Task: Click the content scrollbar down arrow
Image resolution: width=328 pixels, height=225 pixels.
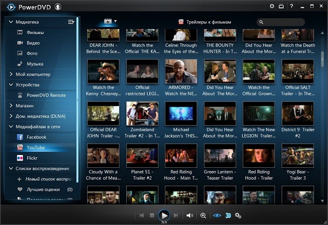Action: [x=322, y=201]
